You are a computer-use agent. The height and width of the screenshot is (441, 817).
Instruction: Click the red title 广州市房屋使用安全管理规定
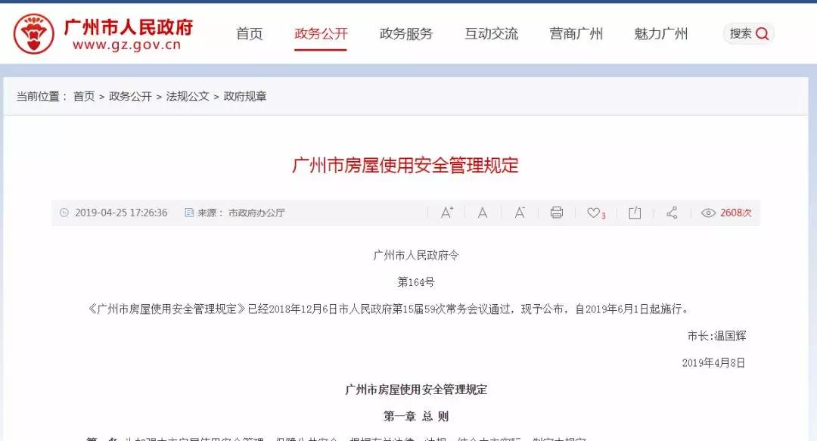pyautogui.click(x=405, y=165)
